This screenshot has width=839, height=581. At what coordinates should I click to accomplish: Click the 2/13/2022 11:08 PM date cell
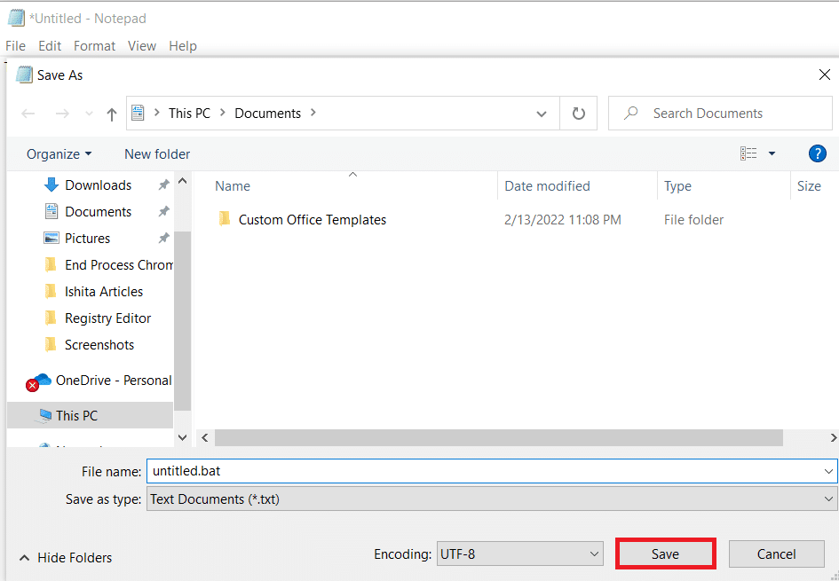coord(563,220)
